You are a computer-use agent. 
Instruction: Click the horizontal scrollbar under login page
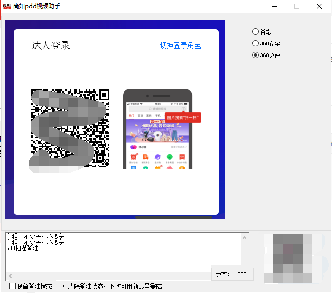(174, 217)
